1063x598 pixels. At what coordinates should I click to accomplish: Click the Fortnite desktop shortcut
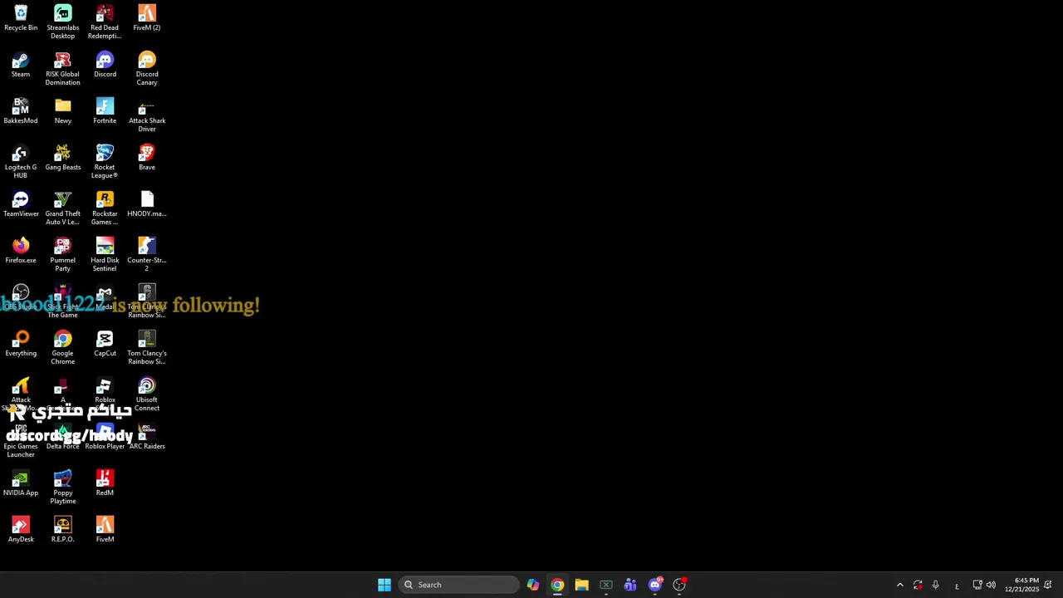(105, 111)
